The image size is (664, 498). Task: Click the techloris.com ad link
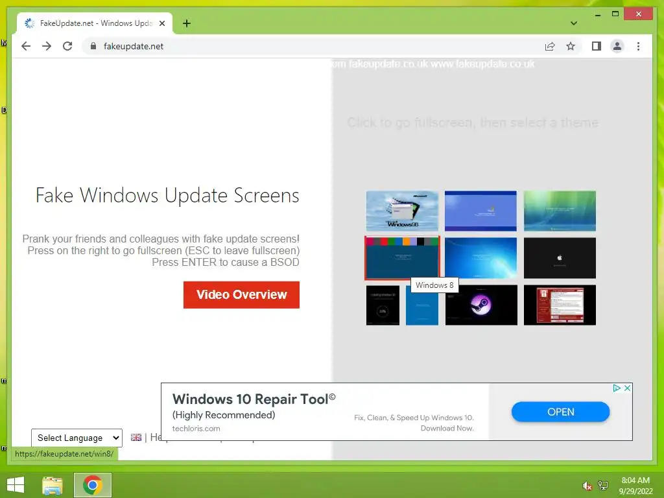196,428
